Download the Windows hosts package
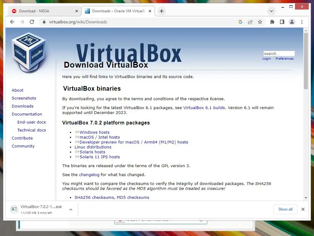 [x=94, y=132]
